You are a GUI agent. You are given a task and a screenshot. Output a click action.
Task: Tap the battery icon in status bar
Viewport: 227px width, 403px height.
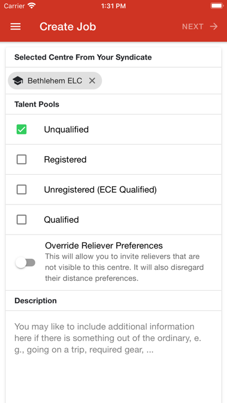coord(217,6)
